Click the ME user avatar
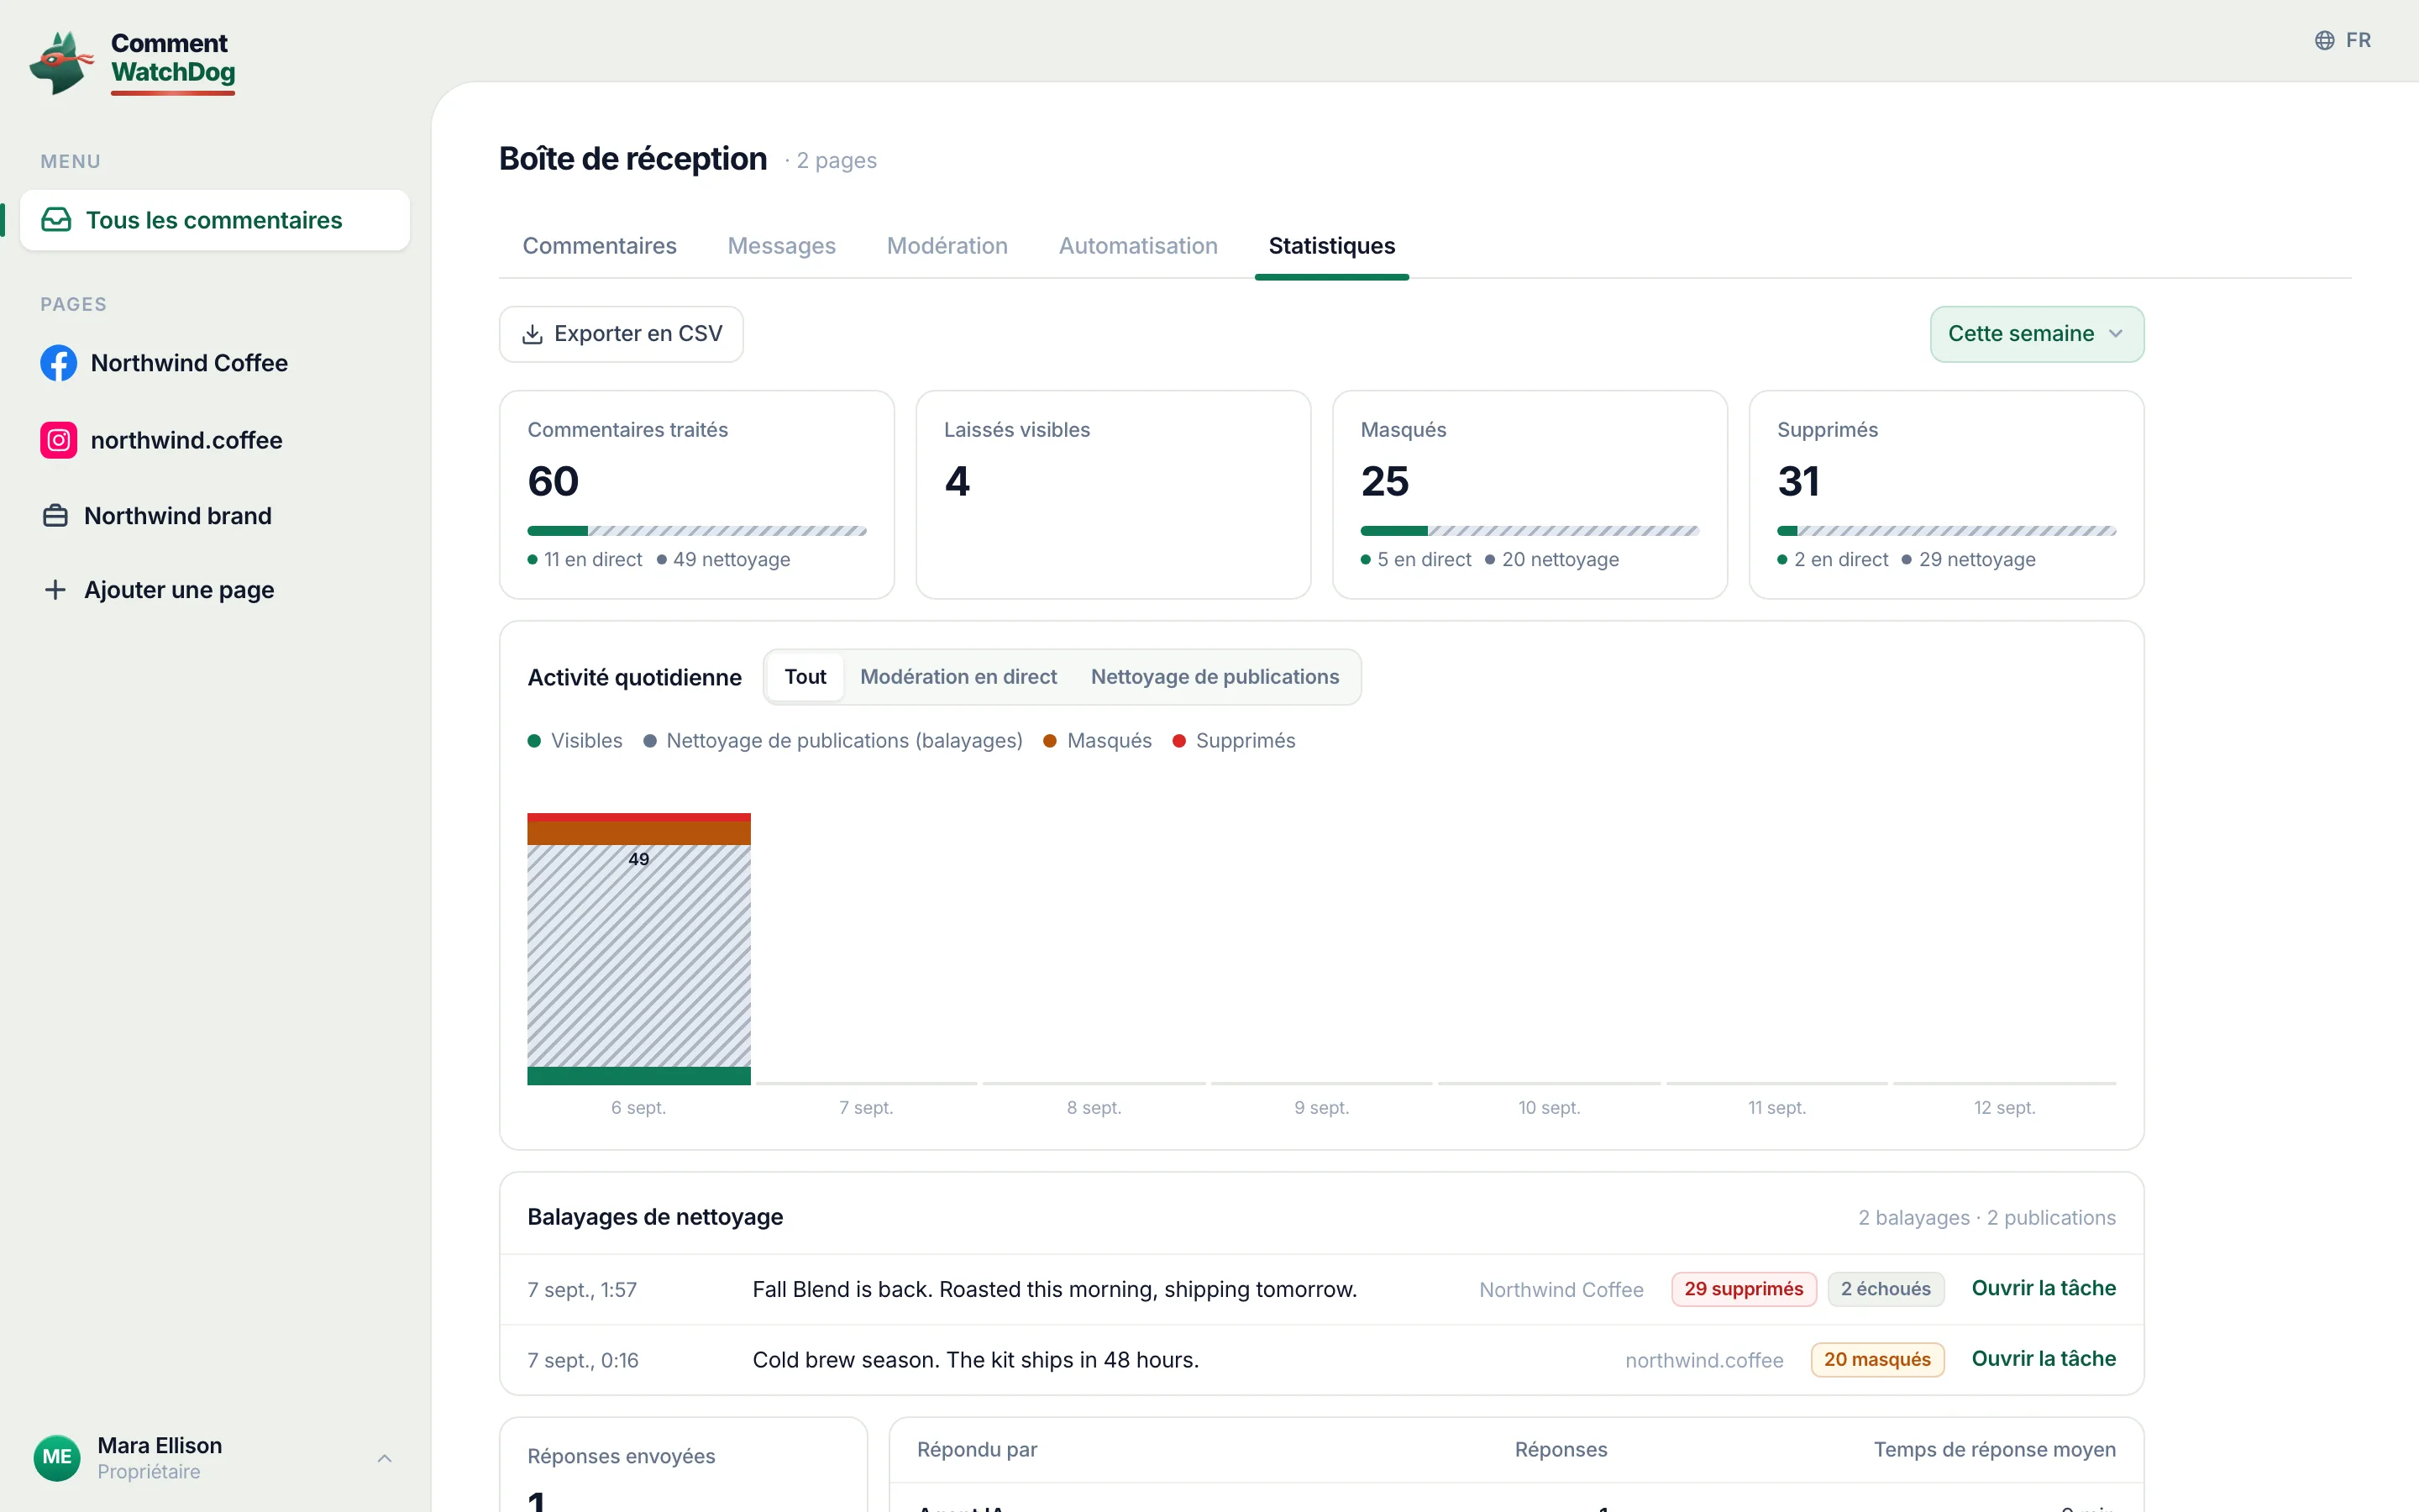The width and height of the screenshot is (2419, 1512). tap(57, 1457)
